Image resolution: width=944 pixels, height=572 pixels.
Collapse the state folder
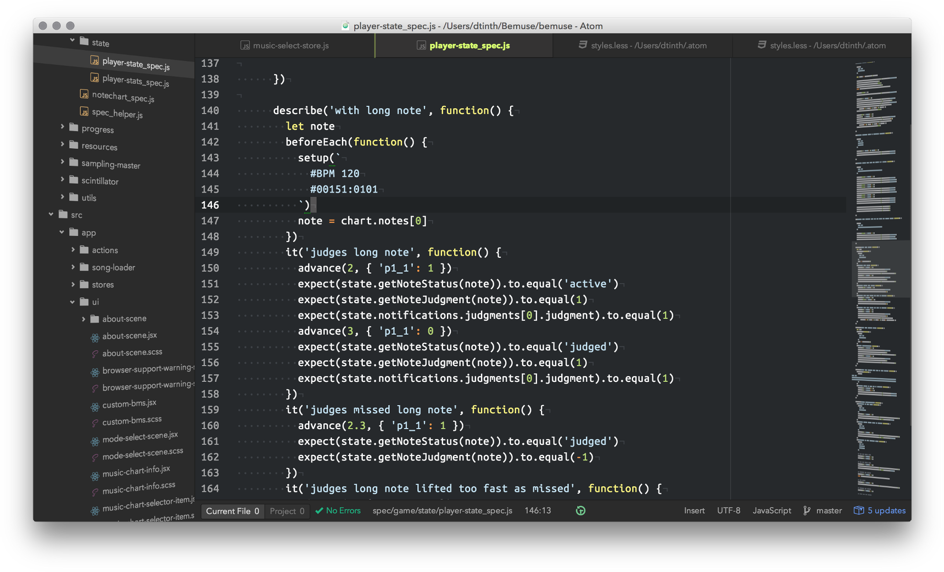[x=72, y=40]
